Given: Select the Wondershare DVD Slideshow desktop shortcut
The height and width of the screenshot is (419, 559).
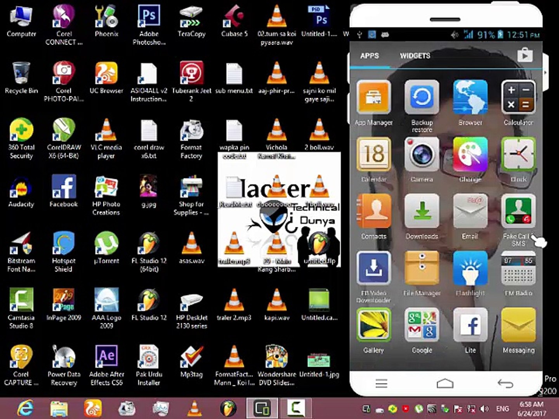Looking at the screenshot, I should [x=276, y=365].
